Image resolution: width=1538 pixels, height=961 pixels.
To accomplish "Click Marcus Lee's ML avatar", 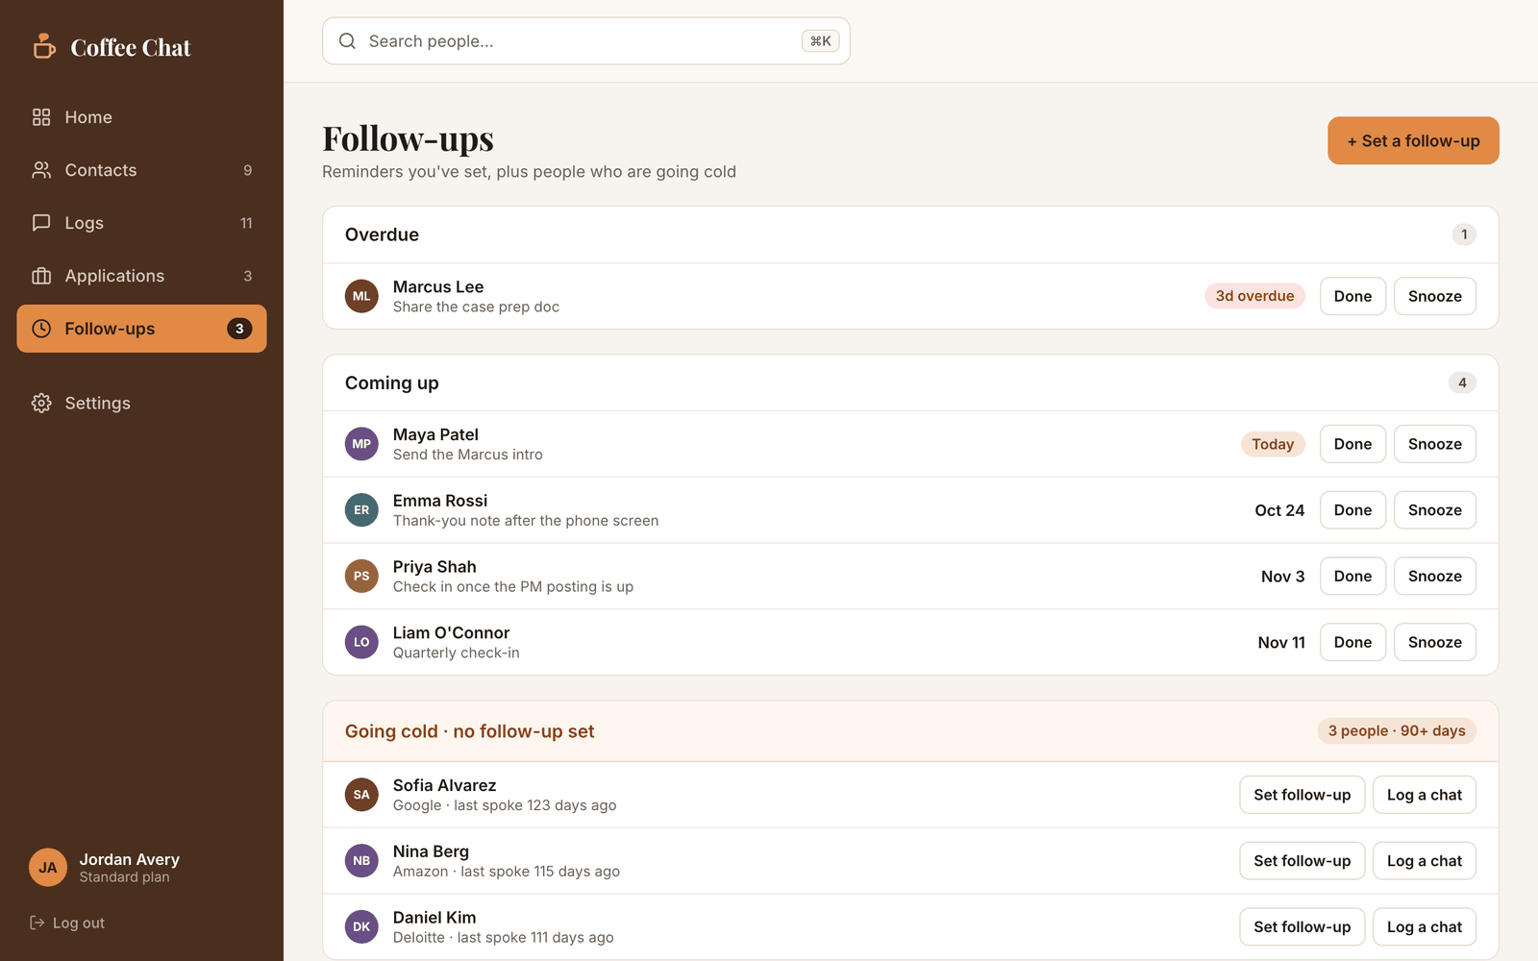I will click(361, 296).
